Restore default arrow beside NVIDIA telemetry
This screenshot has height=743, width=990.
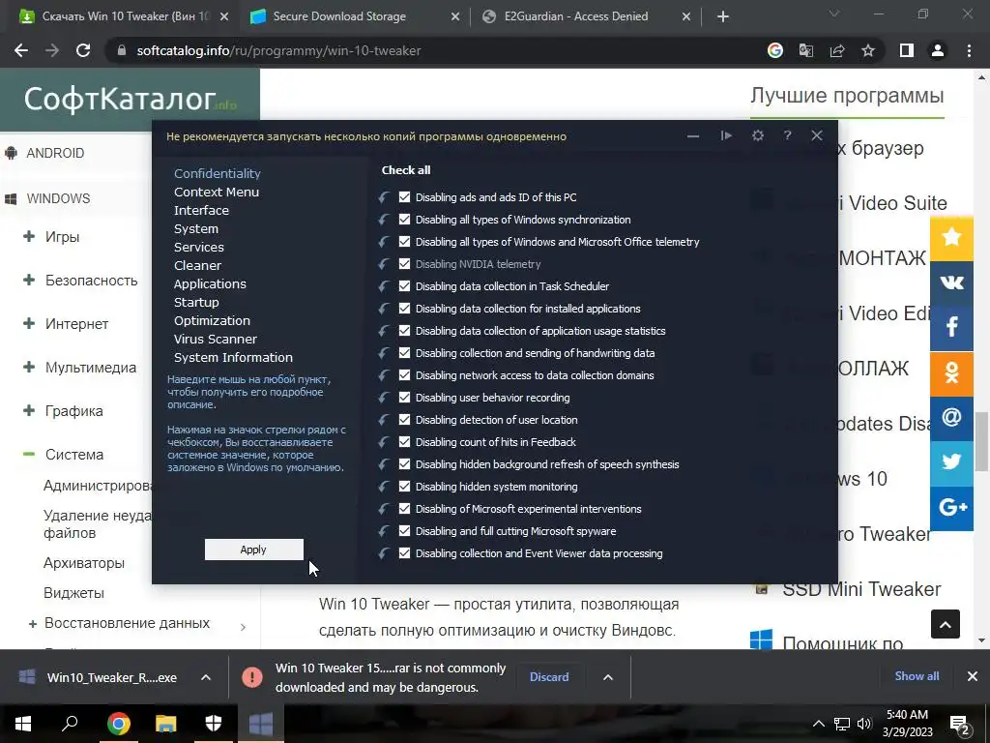point(383,264)
